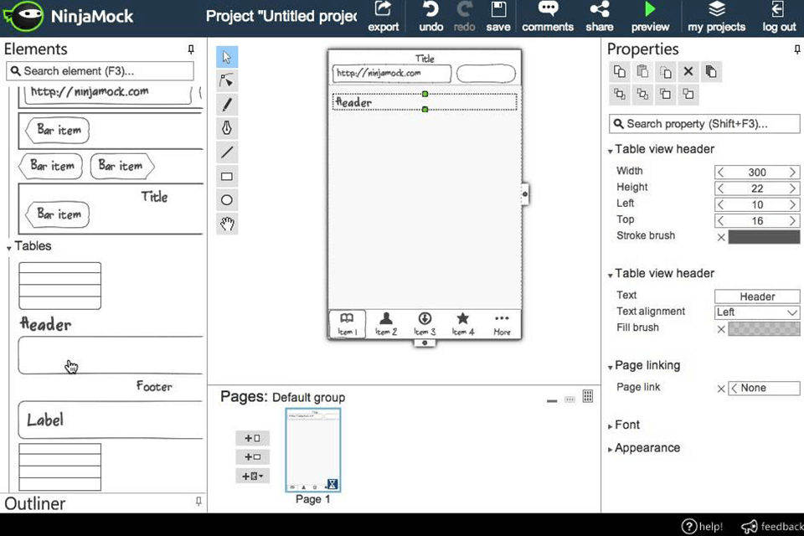Select the rectangle tool
The height and width of the screenshot is (536, 804).
(x=227, y=177)
